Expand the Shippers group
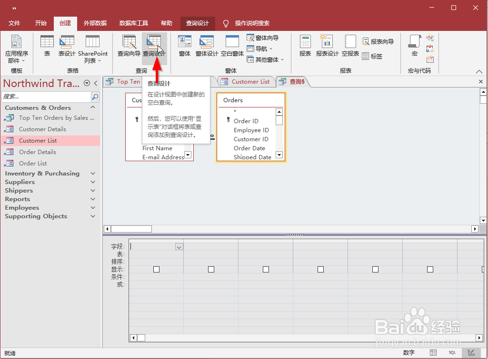This screenshot has height=359, width=488. 93,191
